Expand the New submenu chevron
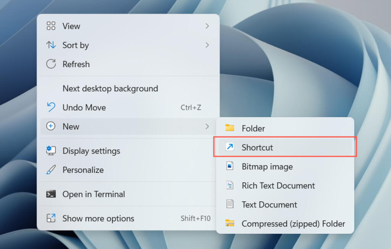The image size is (391, 249). (x=207, y=127)
